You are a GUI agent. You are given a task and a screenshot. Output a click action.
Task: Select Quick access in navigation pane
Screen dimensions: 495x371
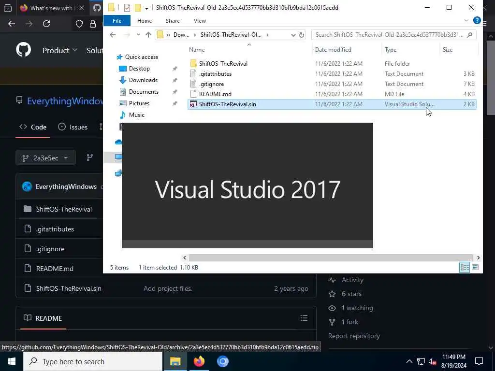pyautogui.click(x=142, y=57)
